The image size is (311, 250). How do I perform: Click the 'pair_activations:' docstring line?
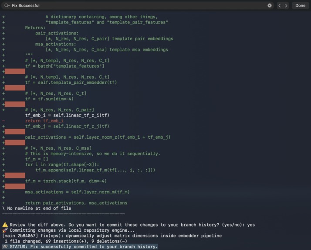[57, 33]
